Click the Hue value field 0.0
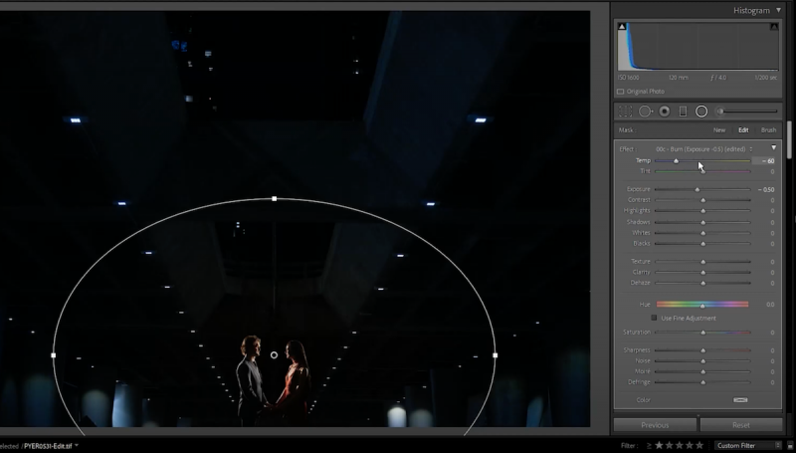 tap(770, 305)
